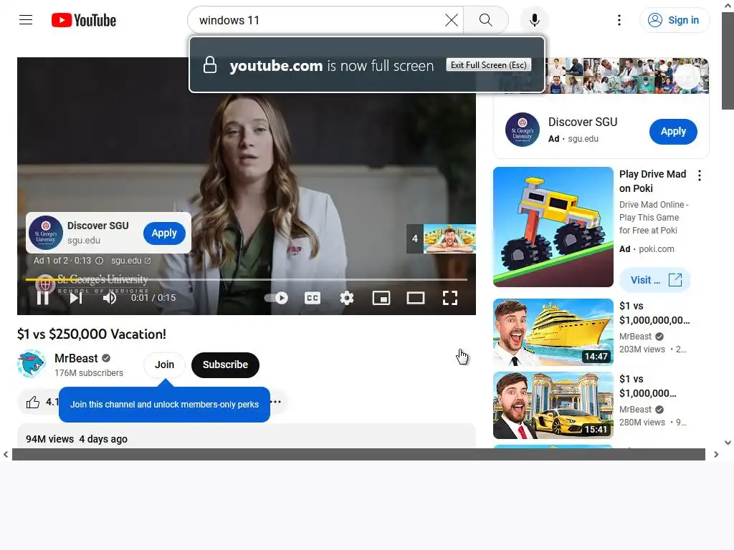Clear the search box with X
This screenshot has width=734, height=550.
click(x=452, y=20)
